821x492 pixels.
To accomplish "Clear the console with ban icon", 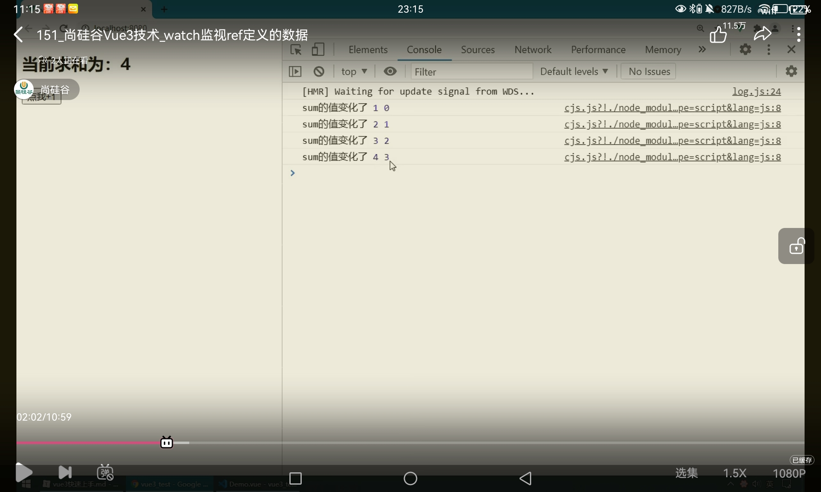I will point(319,72).
